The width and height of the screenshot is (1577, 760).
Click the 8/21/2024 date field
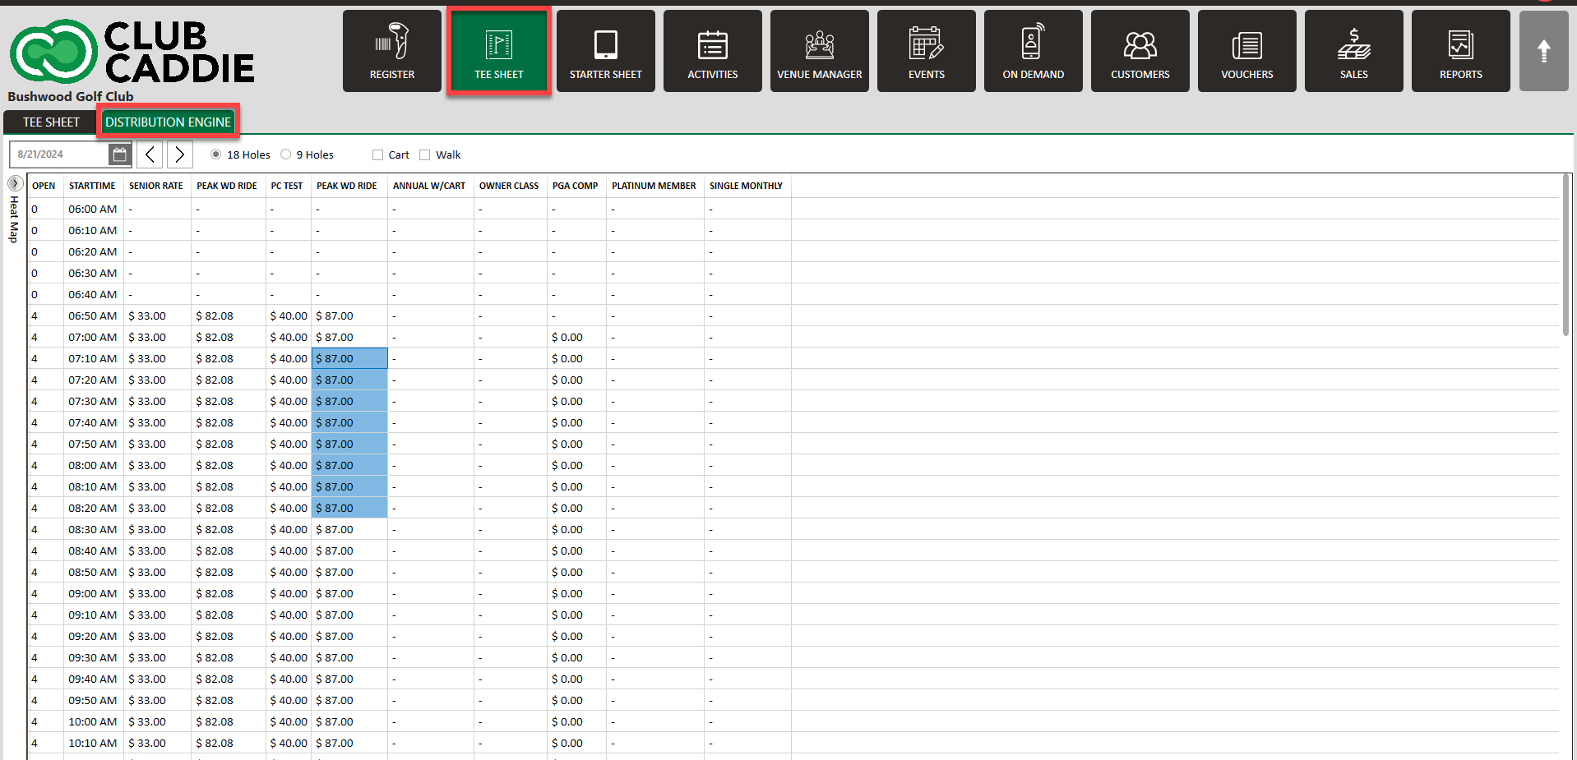60,154
